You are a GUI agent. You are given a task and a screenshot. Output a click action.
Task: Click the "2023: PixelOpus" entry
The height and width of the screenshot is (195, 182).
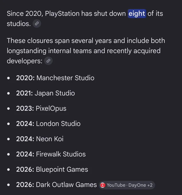(x=41, y=108)
